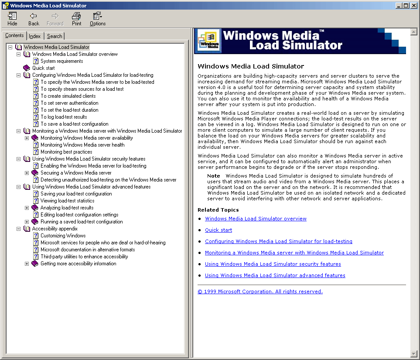Select Microsoft services for deaf or hard-of-hearing
Image resolution: width=420 pixels, height=360 pixels.
(103, 243)
